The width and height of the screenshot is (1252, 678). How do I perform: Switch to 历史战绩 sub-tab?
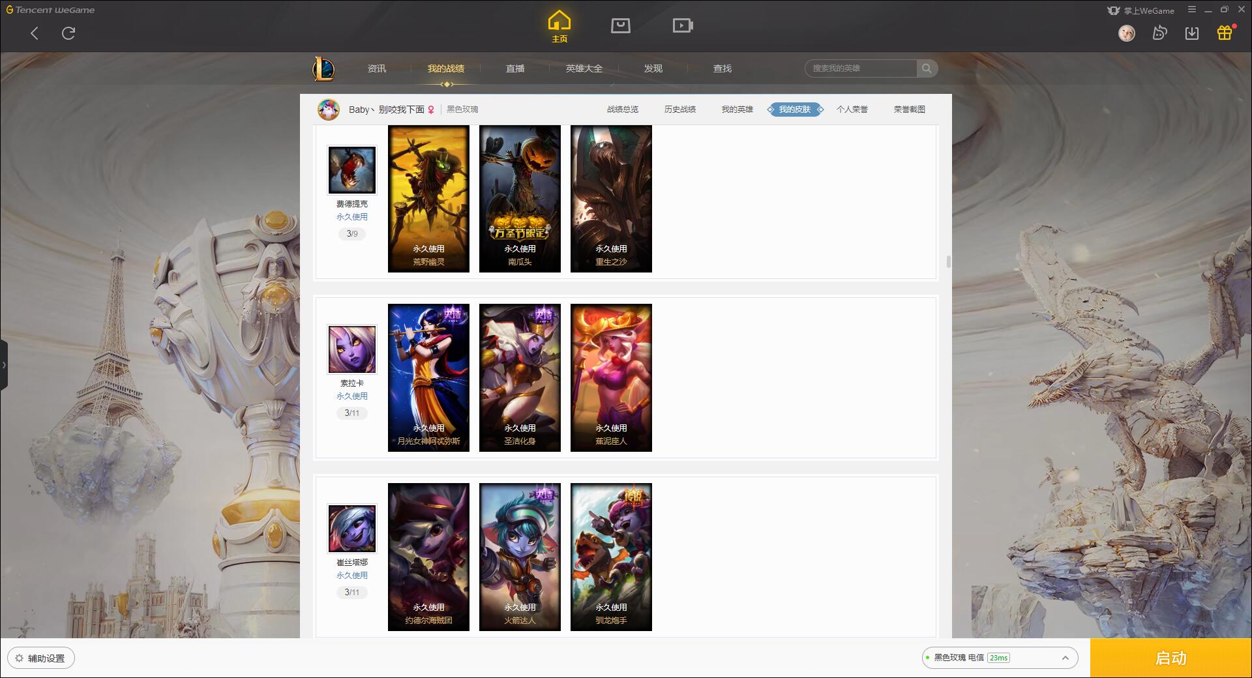coord(680,110)
